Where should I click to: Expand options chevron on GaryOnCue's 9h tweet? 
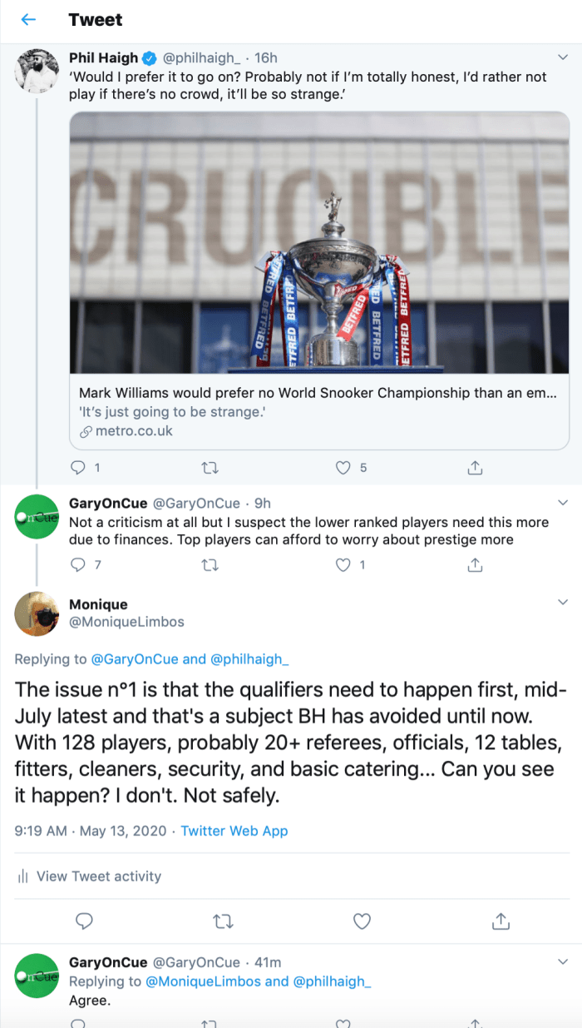(562, 503)
